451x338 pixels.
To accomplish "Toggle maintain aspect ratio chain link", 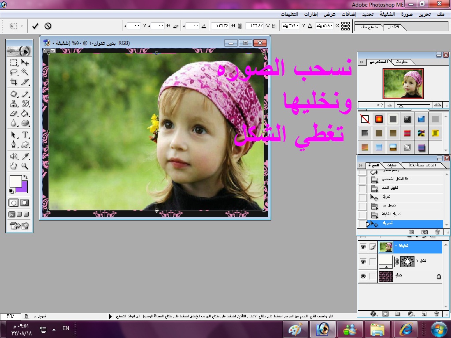I will [x=240, y=26].
